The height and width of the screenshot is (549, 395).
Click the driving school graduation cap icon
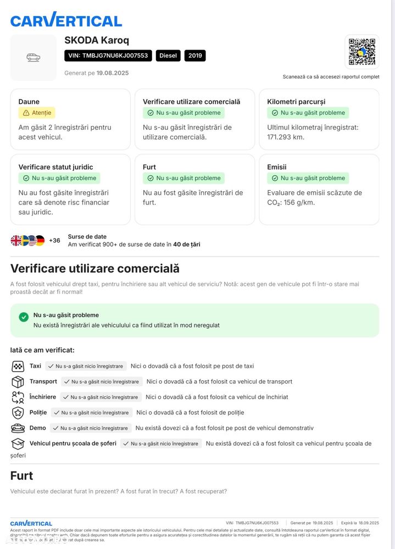click(18, 443)
